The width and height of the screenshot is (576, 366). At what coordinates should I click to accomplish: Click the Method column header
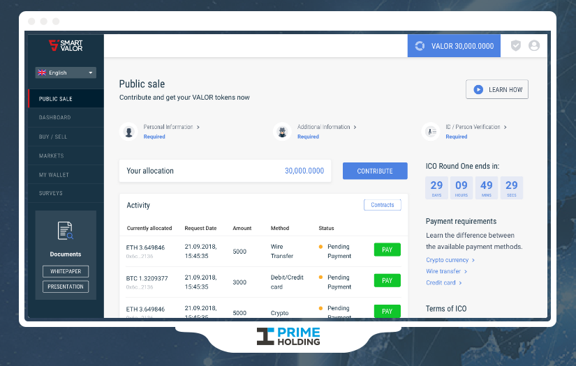[x=280, y=228]
